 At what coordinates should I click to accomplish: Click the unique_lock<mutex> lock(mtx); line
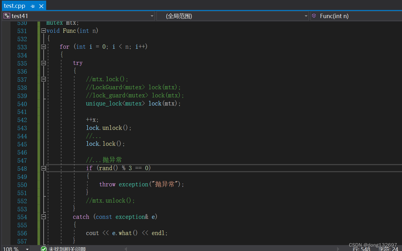point(133,103)
